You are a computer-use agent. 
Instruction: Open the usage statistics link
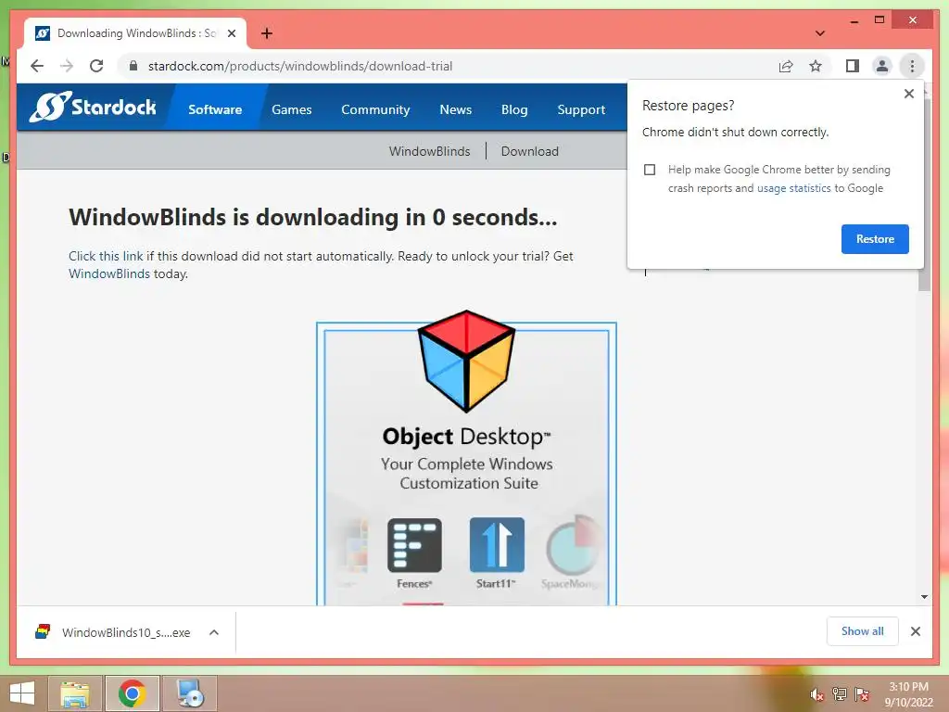point(793,188)
